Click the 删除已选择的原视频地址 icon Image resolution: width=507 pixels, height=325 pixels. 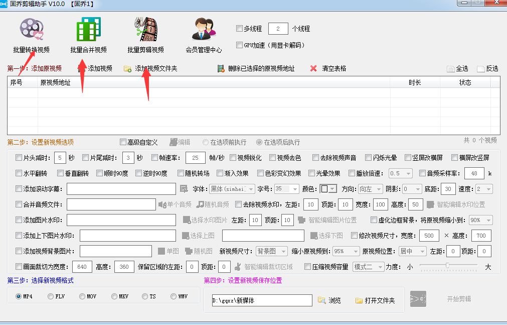tap(221, 69)
